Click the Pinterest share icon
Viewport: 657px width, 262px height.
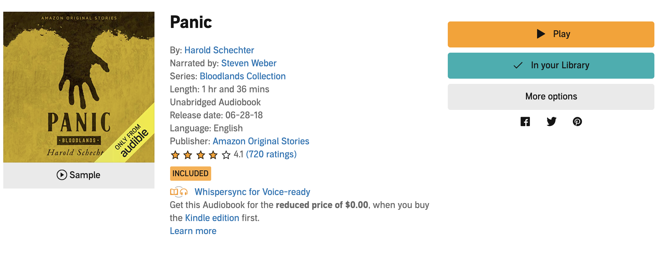[577, 122]
